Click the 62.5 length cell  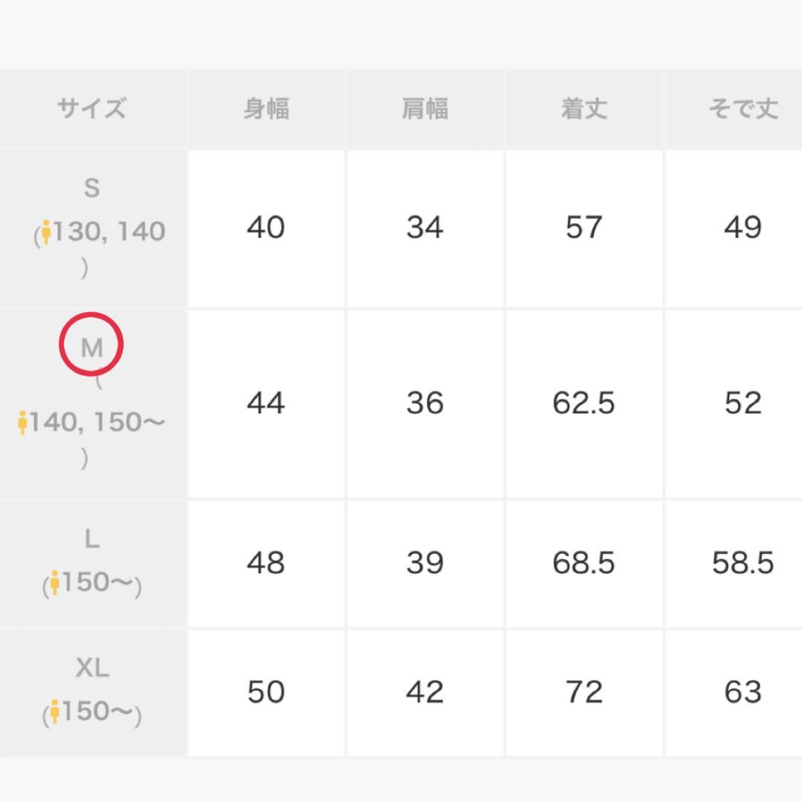[584, 403]
